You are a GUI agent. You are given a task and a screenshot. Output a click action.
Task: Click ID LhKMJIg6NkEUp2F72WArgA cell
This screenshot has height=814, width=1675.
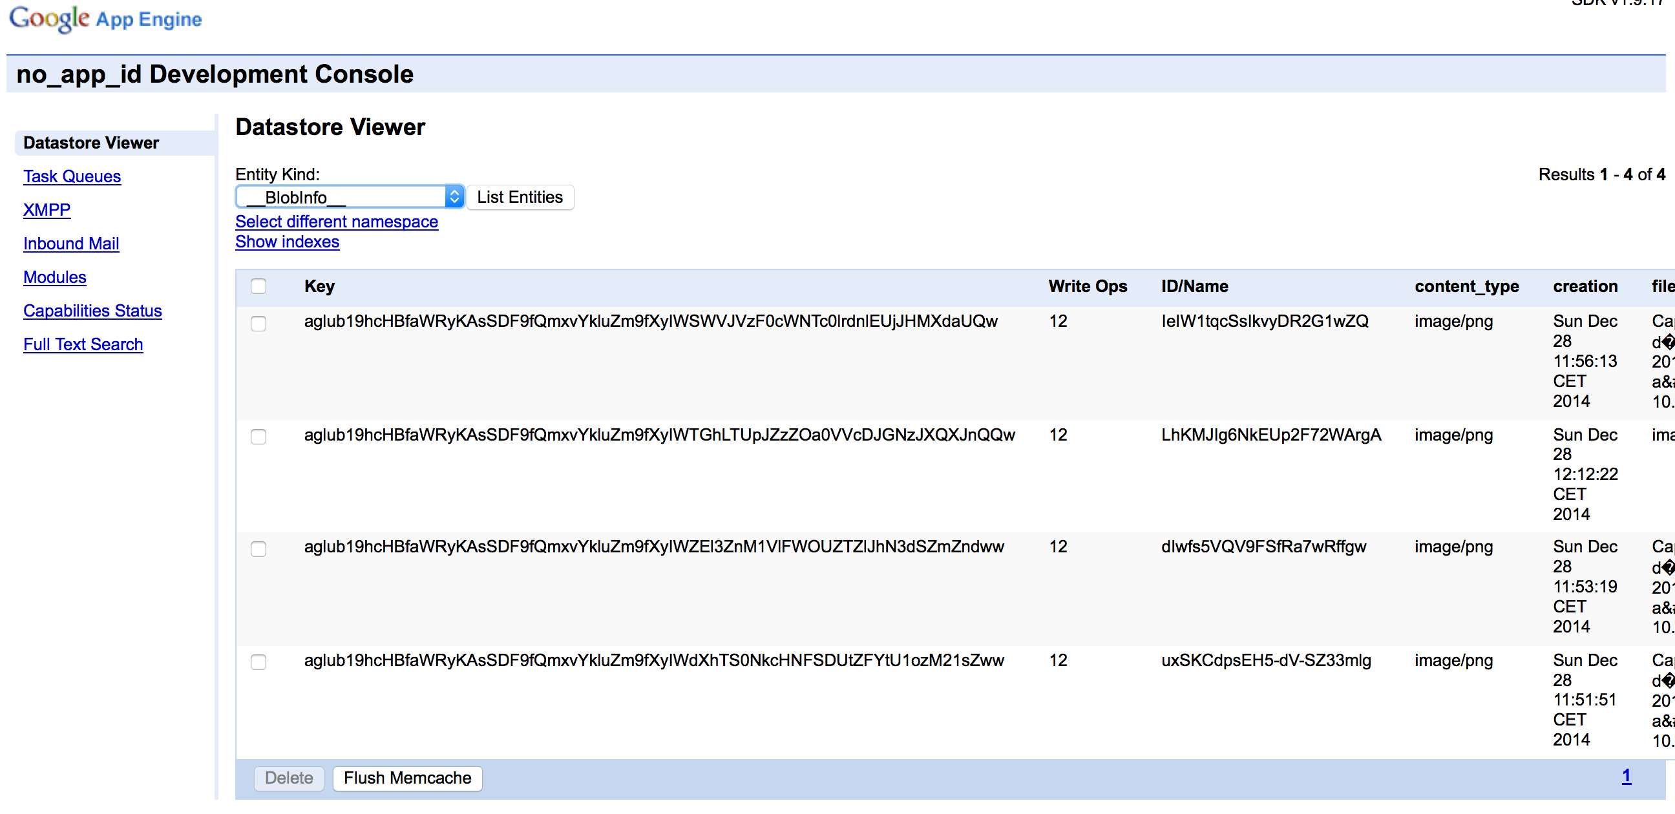(x=1271, y=435)
